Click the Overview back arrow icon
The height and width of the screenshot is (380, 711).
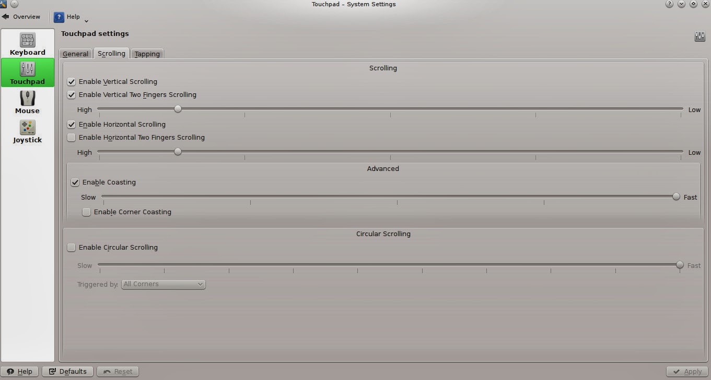pyautogui.click(x=6, y=17)
